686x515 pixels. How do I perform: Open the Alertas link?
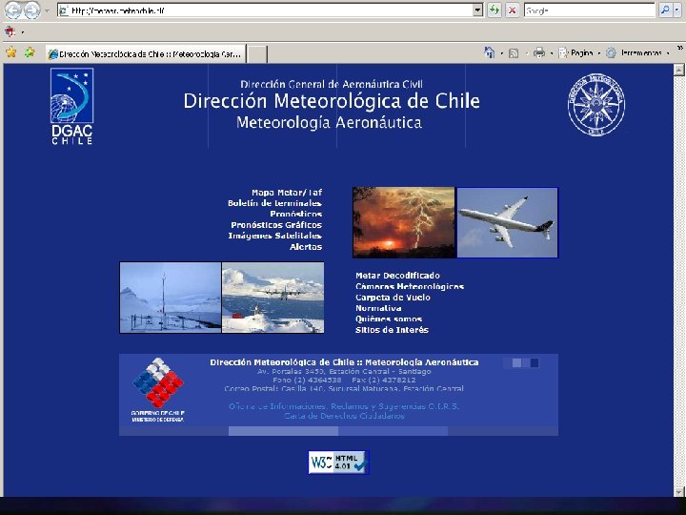click(x=306, y=247)
